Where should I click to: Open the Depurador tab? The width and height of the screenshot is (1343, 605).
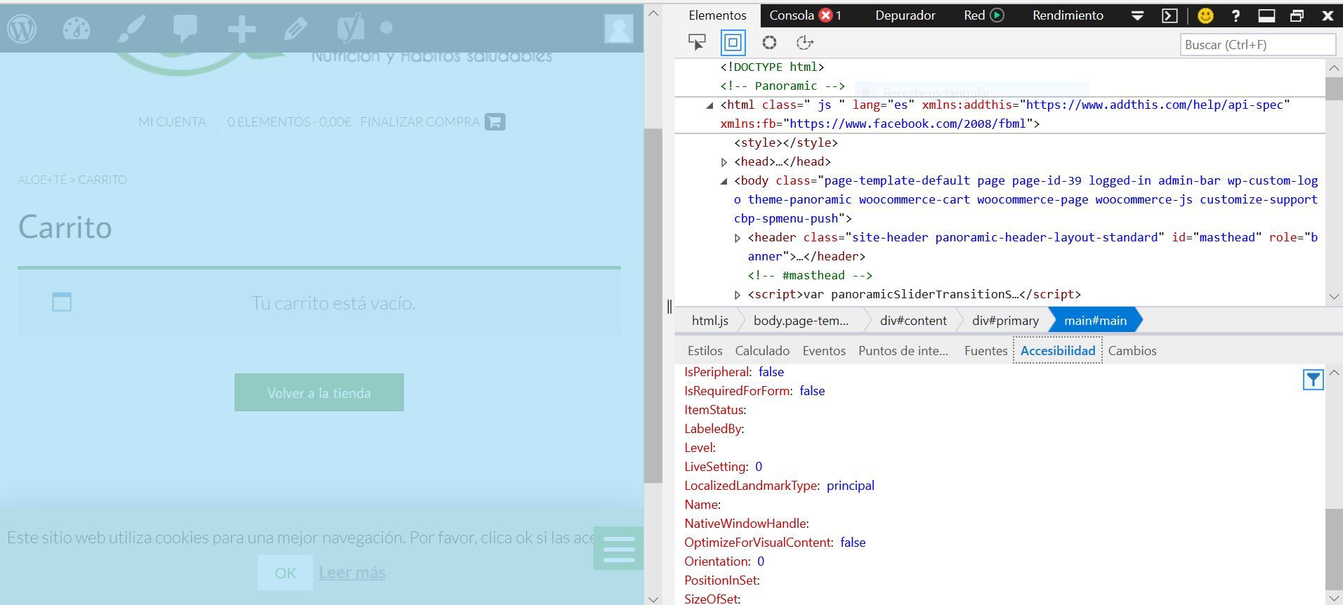tap(905, 15)
